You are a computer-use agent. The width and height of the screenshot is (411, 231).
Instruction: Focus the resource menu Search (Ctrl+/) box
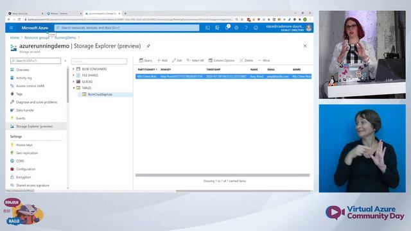[x=36, y=61]
